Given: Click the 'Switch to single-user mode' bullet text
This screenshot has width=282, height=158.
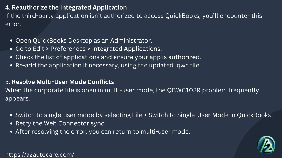Looking at the screenshot, I should 144,115.
